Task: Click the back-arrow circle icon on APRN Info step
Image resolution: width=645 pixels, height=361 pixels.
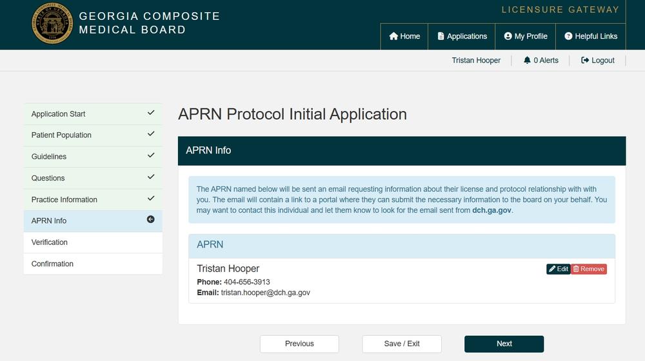Action: click(150, 220)
